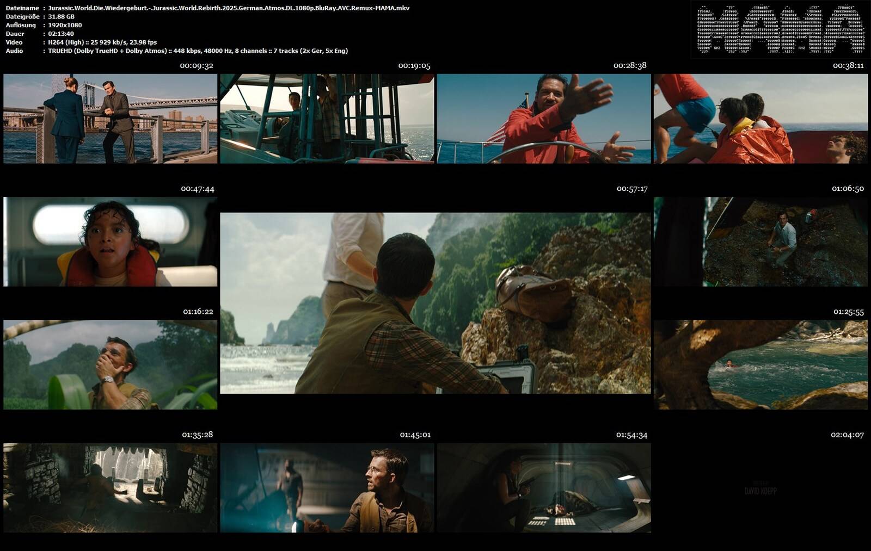Select the 01:16:22 frame of man covering mouth

[x=110, y=364]
